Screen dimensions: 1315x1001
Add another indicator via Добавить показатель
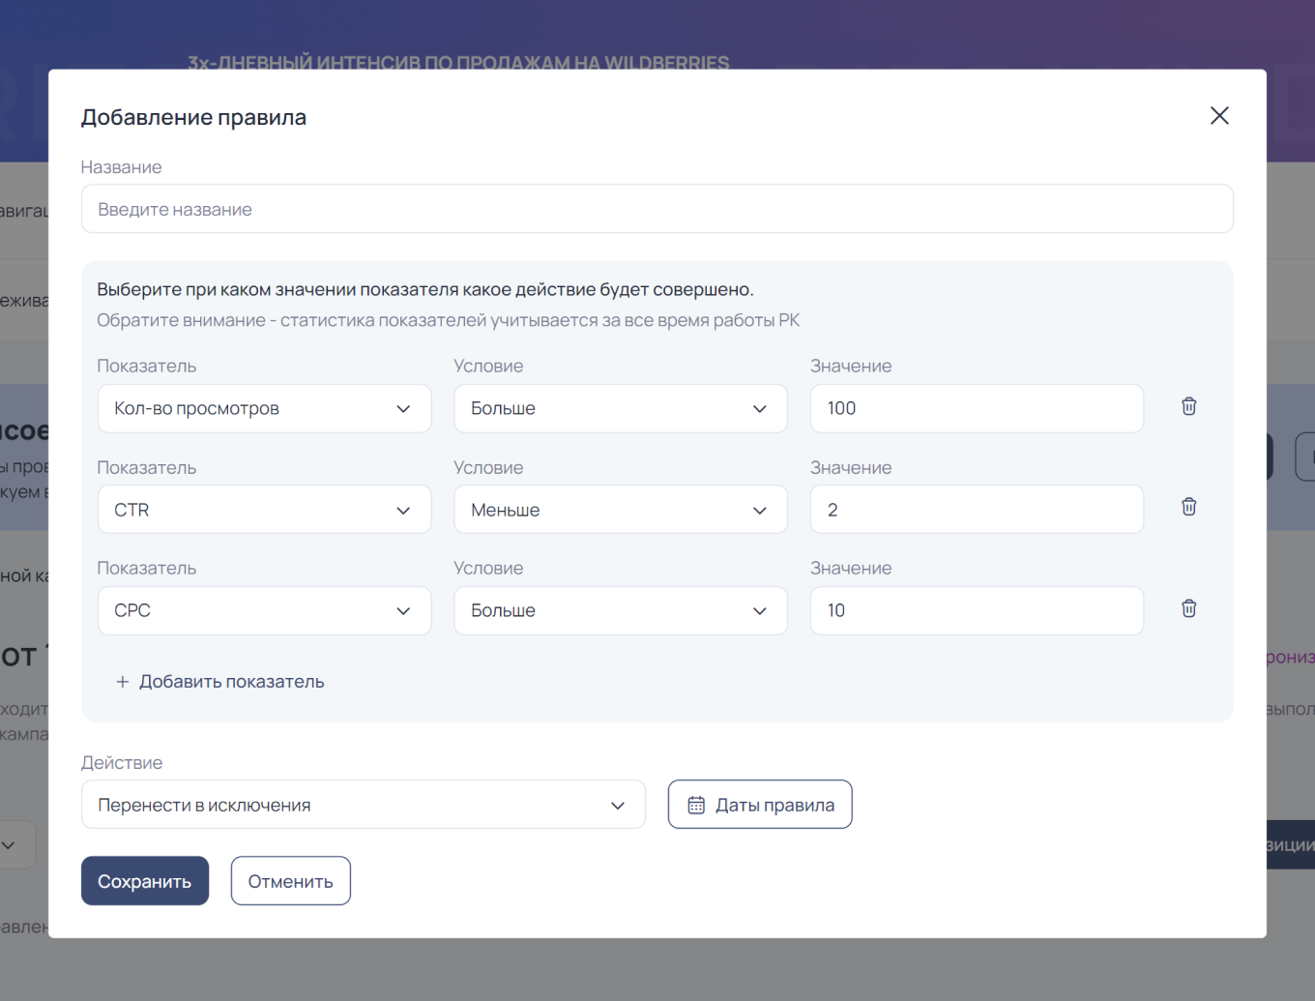point(231,682)
